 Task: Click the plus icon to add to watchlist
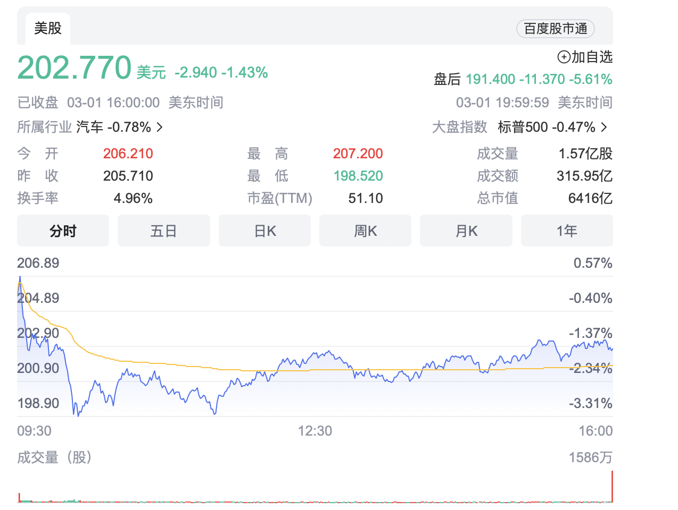point(564,57)
